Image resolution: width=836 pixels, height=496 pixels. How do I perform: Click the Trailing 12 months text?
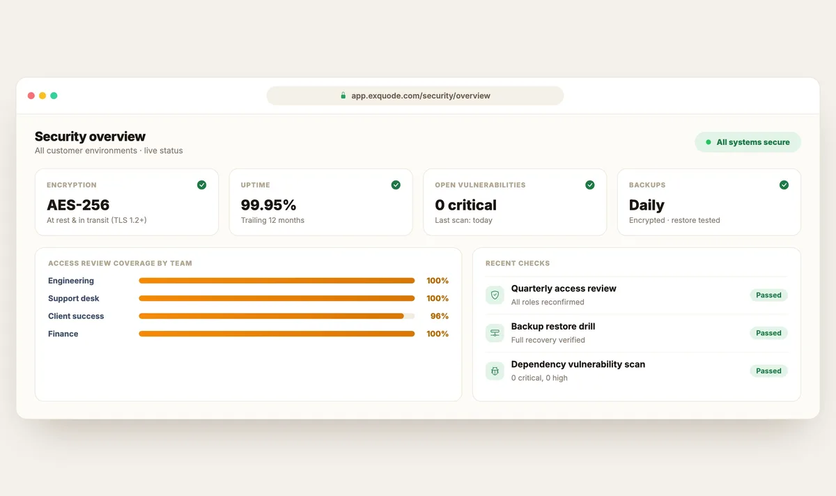click(x=272, y=220)
